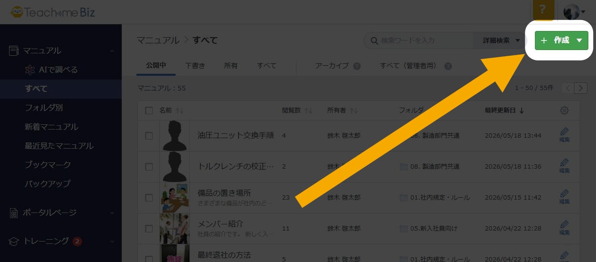This screenshot has width=596, height=262.
Task: Expand the ポータルページ sidebar section
Action: tap(112, 212)
